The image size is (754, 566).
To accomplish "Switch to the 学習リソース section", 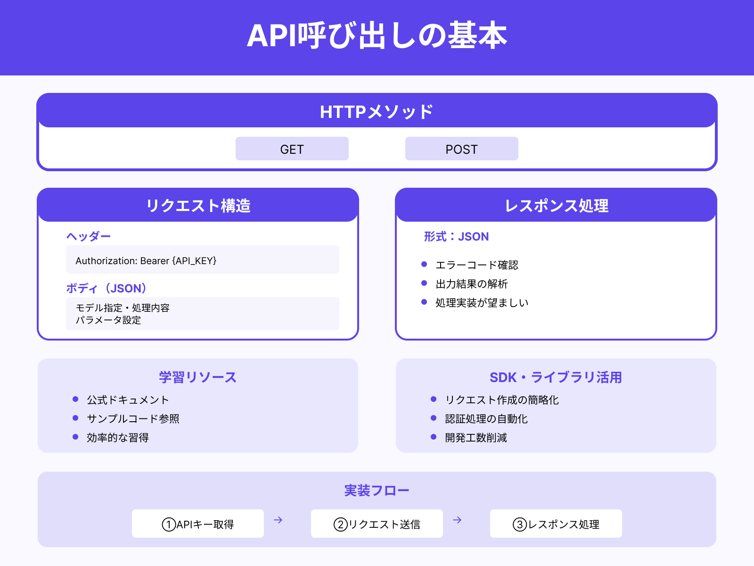I will click(x=198, y=377).
